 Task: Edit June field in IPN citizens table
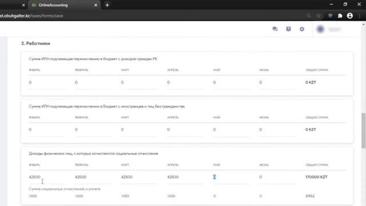pyautogui.click(x=277, y=82)
